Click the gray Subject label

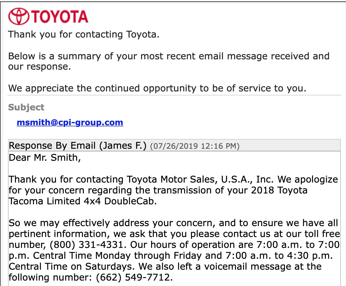(x=26, y=107)
